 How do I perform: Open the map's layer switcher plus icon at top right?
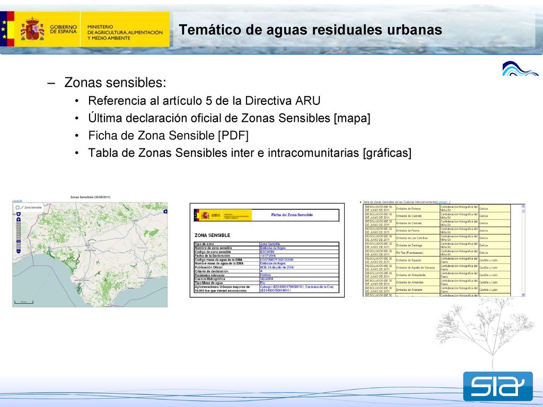pyautogui.click(x=165, y=211)
